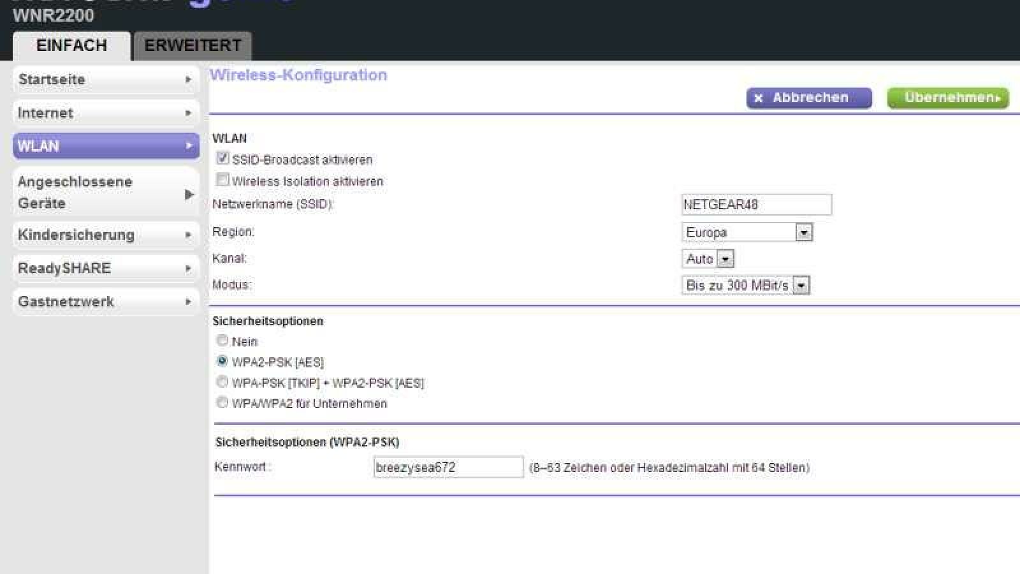This screenshot has height=574, width=1020.
Task: Switch to the EINFACH tab
Action: pyautogui.click(x=71, y=45)
